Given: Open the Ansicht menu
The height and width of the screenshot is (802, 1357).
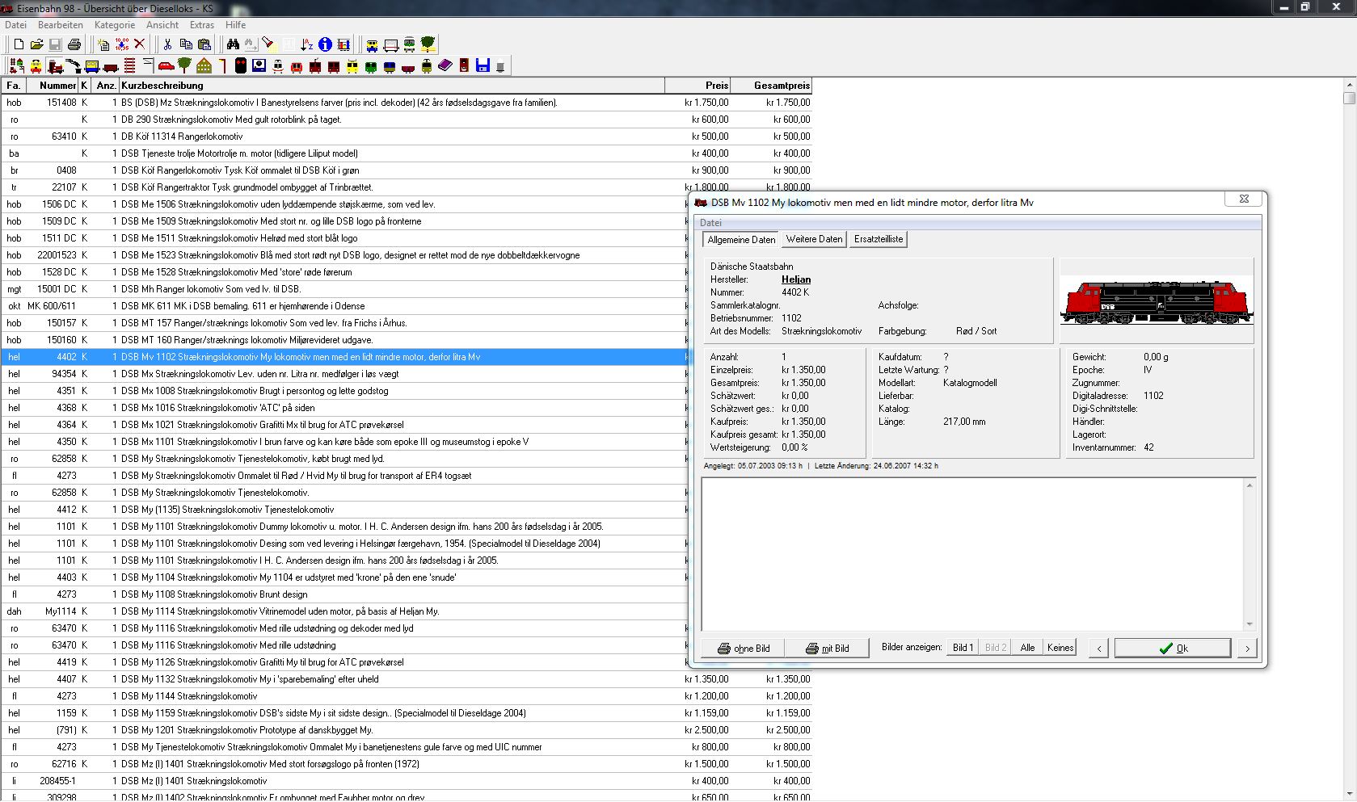Looking at the screenshot, I should [162, 25].
